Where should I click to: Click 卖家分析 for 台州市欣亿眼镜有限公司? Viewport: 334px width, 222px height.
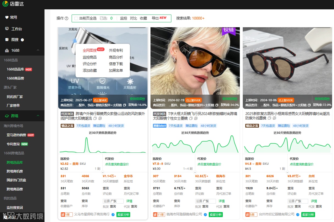pos(308,215)
